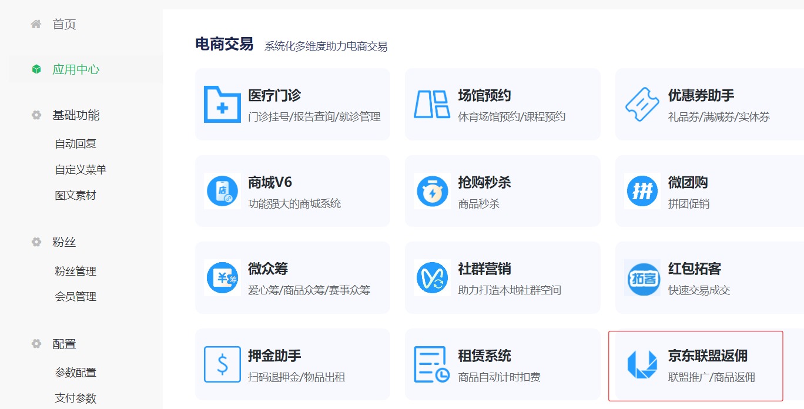The height and width of the screenshot is (409, 804).
Task: Click the 京东联盟返佣 title
Action: (708, 356)
